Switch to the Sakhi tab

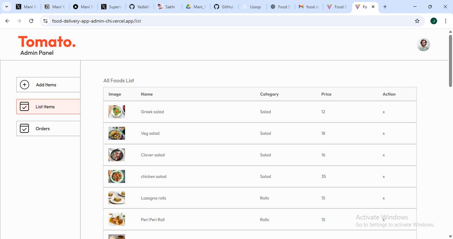[x=168, y=7]
